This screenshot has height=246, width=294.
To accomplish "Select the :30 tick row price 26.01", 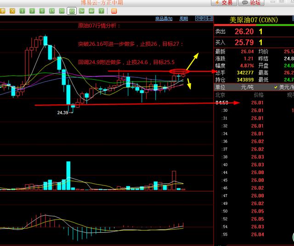I will (257, 110).
